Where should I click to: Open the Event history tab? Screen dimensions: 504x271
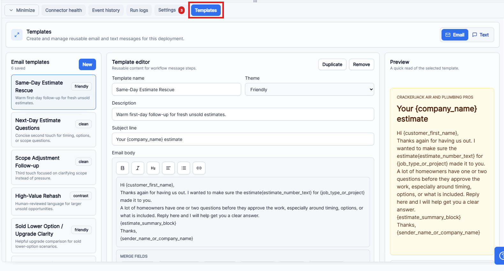106,10
